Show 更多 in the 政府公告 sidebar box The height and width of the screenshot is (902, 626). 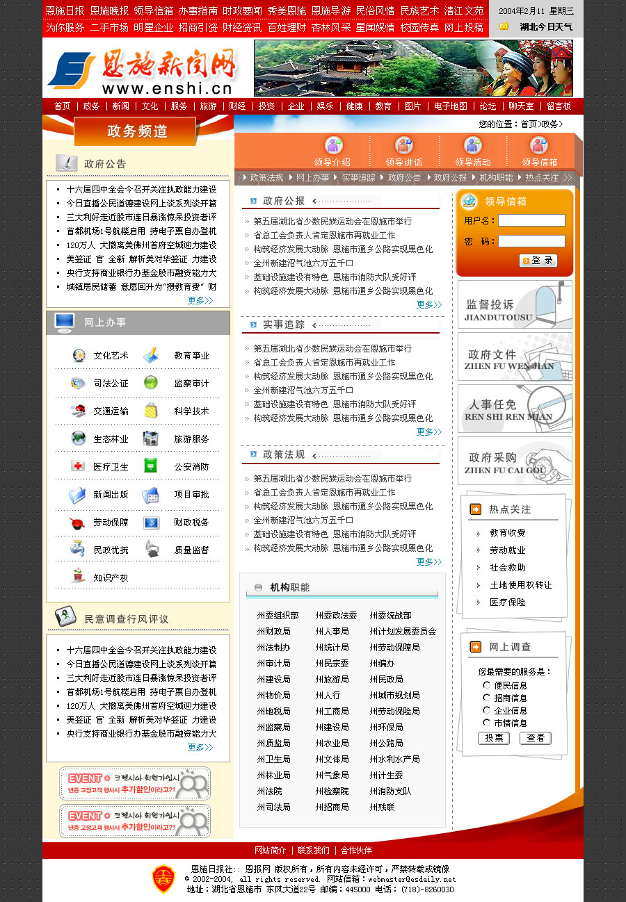(200, 300)
